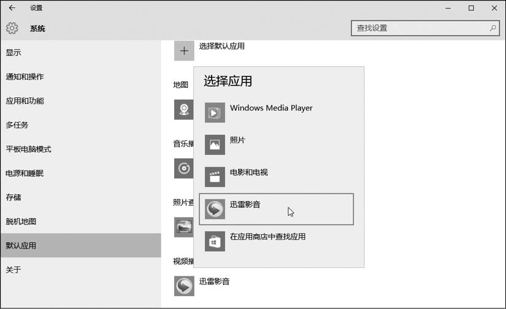Click 在应用商店中查找应用 option

276,242
